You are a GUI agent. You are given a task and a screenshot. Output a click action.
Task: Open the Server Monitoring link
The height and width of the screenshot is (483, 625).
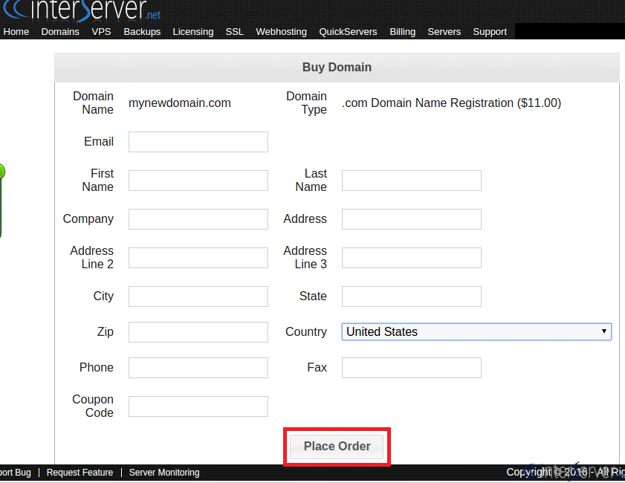click(164, 473)
